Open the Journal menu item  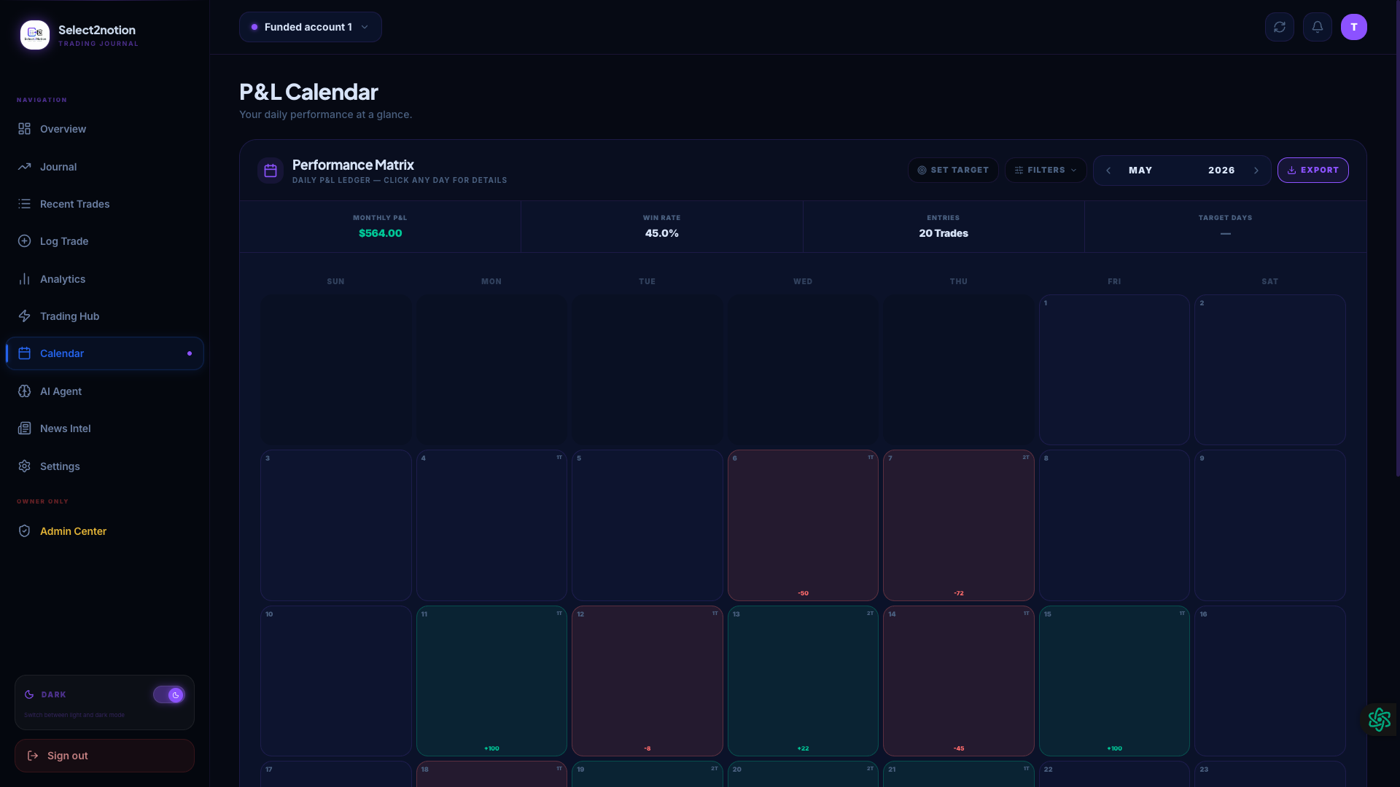coord(105,167)
